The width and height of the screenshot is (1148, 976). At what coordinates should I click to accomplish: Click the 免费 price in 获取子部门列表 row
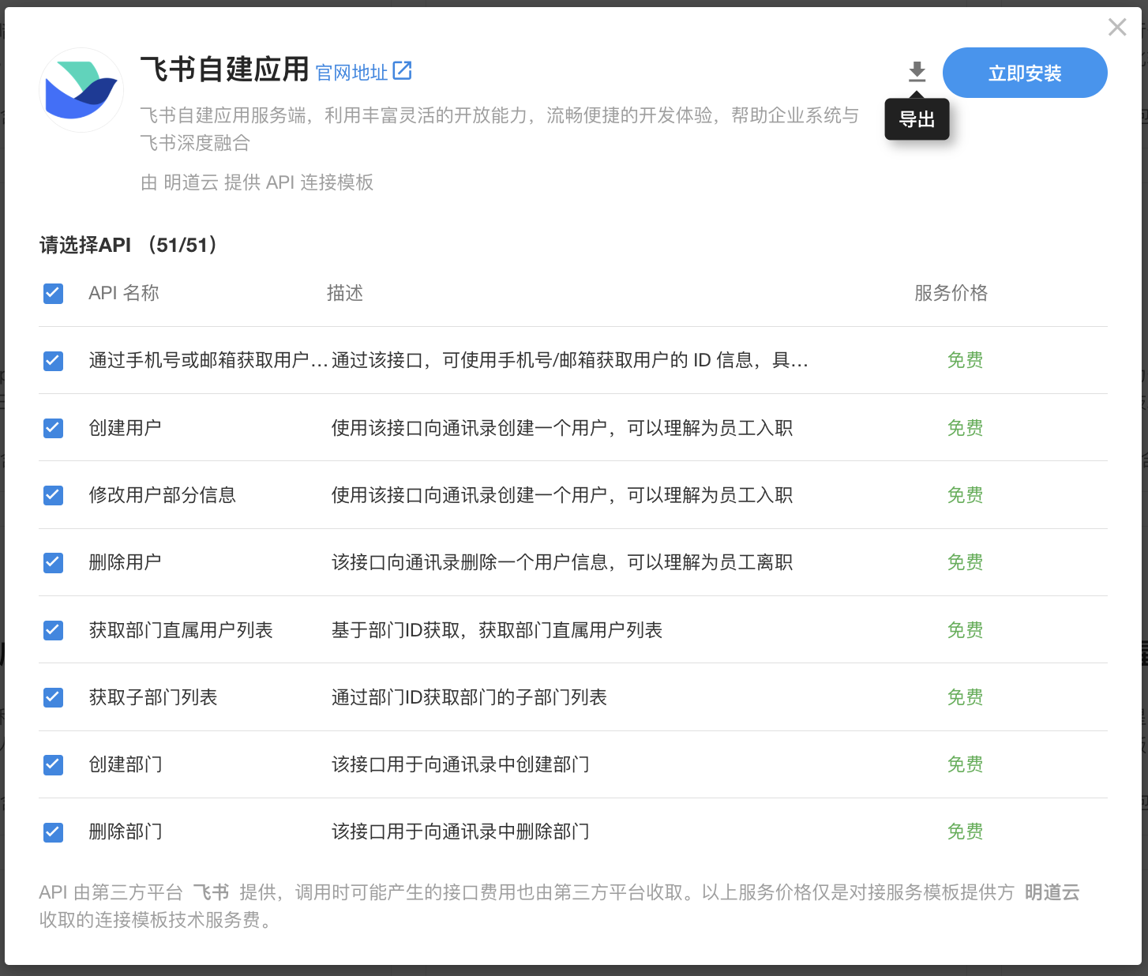pyautogui.click(x=965, y=697)
